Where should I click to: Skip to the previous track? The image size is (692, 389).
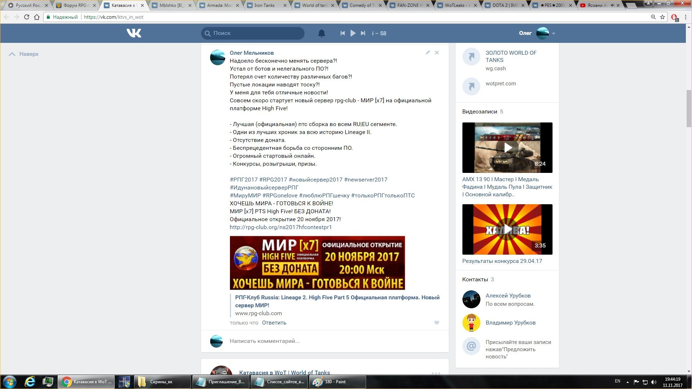click(342, 33)
